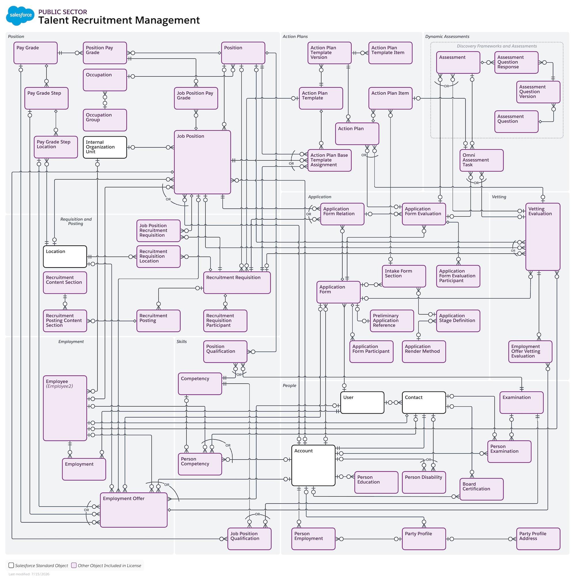Click the Person Competency box
576x582 pixels.
200,464
